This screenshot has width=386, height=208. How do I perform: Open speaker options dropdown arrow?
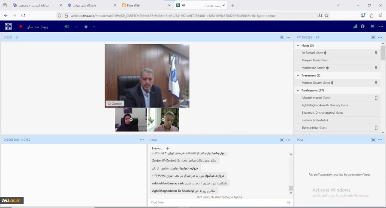pyautogui.click(x=76, y=27)
